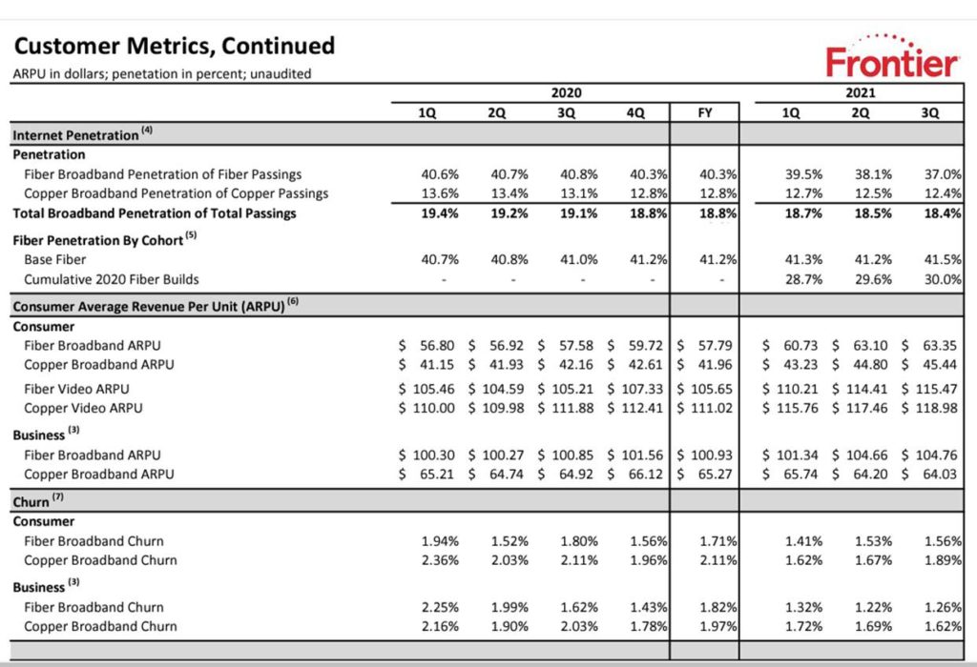Click the 2.36% copper broadband churn cell
Viewport: 977px width, 667px height.
(x=440, y=560)
